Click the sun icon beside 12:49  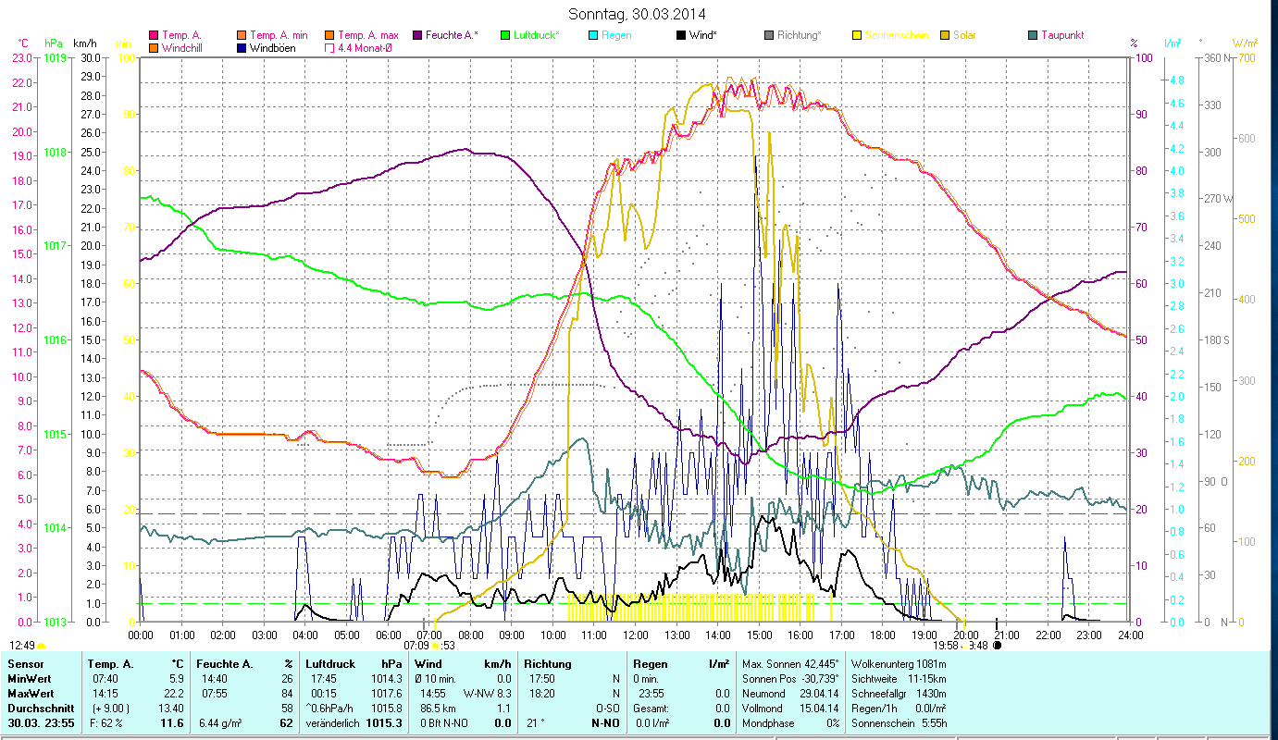(42, 646)
